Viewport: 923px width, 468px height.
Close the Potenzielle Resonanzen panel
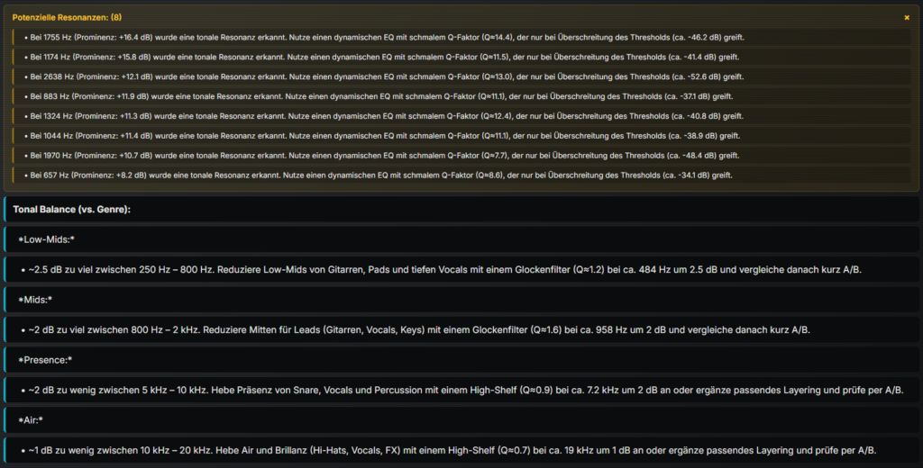[907, 17]
